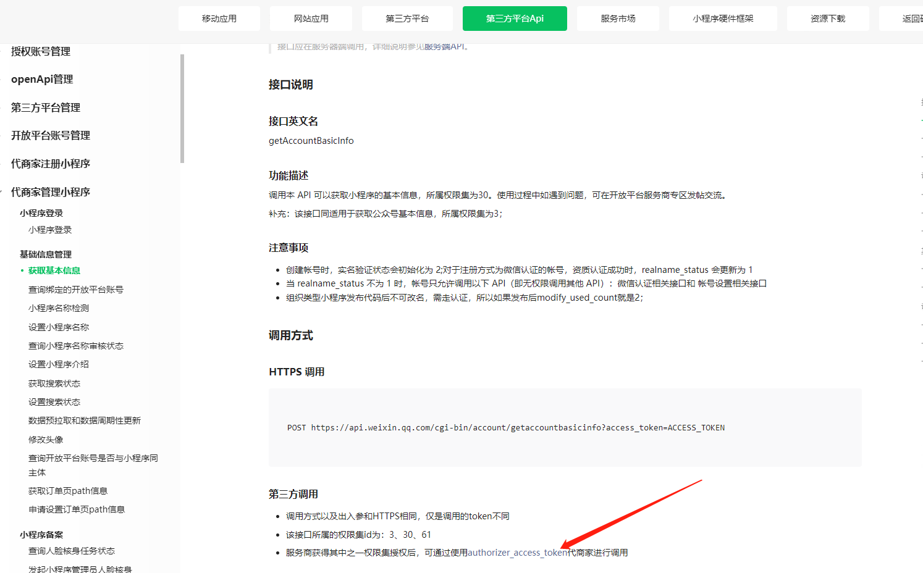Screen dimensions: 923x573
Task: Click the 第三方调用 heading
Action: [x=293, y=494]
